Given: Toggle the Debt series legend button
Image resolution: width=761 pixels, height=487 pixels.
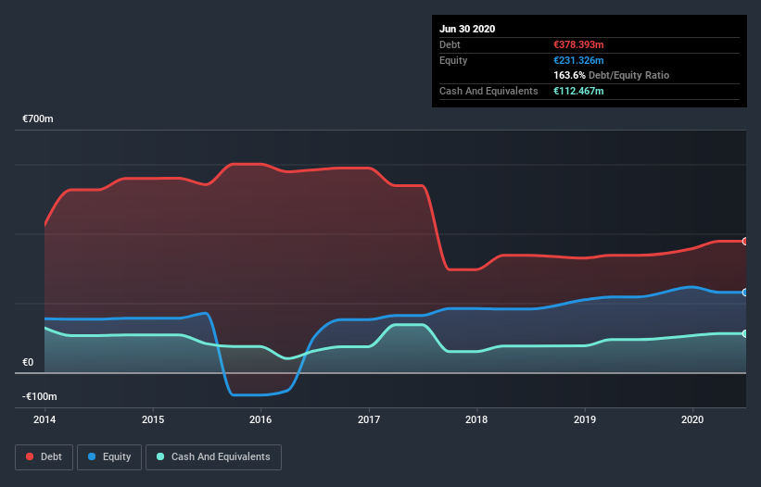Looking at the screenshot, I should (x=44, y=457).
